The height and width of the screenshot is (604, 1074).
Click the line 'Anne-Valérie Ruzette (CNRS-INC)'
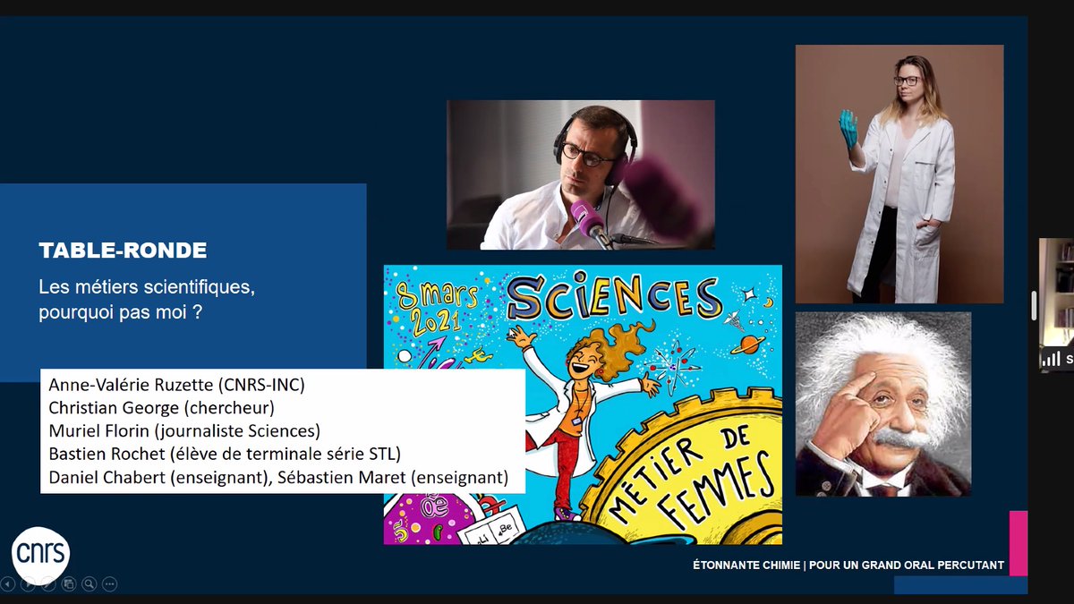[176, 386]
